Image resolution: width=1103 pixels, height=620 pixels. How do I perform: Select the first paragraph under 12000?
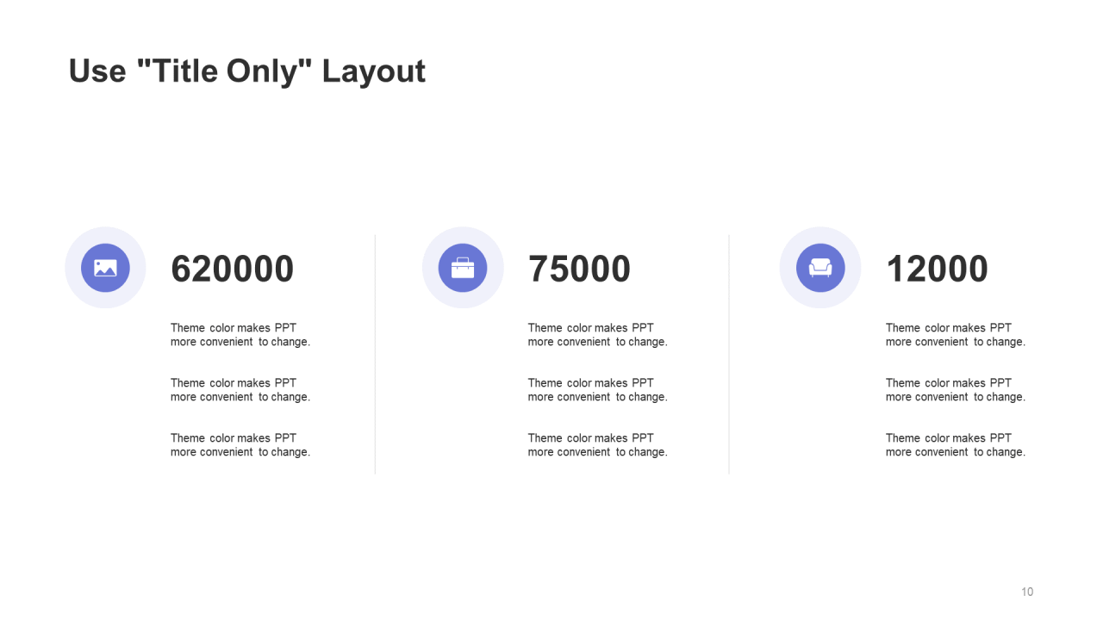956,335
